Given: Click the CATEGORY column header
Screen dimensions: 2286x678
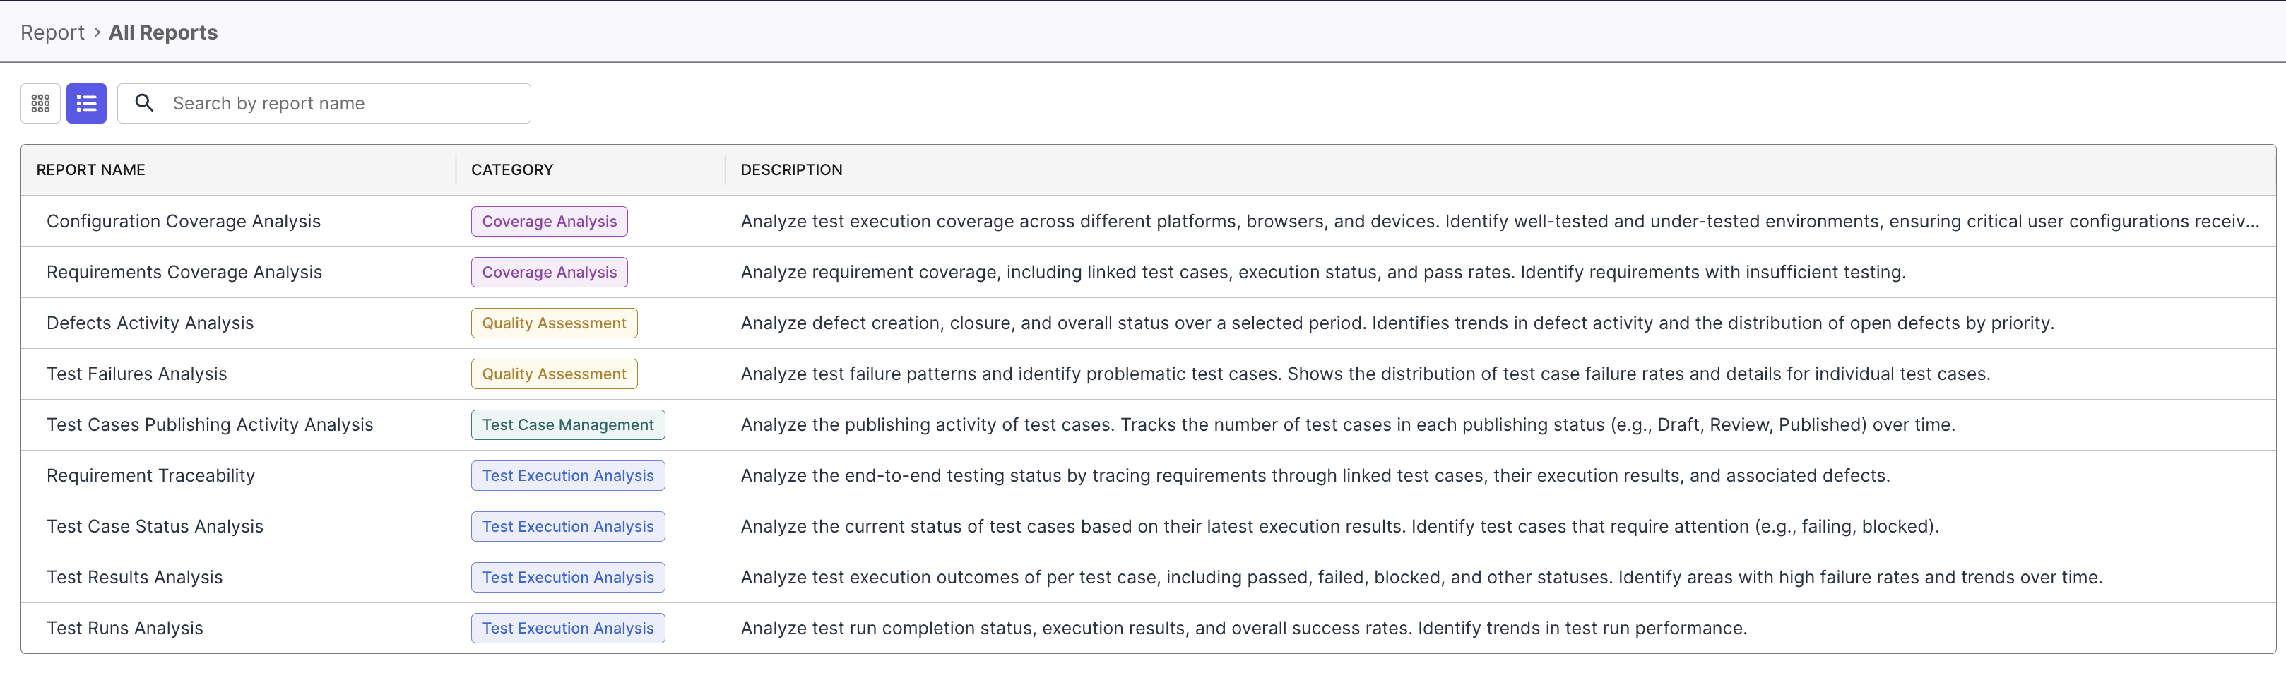Looking at the screenshot, I should [x=512, y=169].
